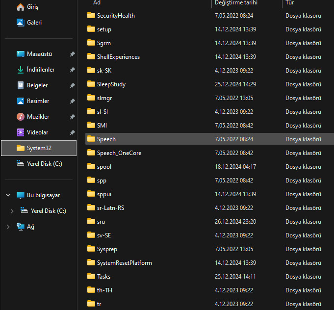Viewport: 334px width, 310px height.
Task: Click the setup folder icon
Action: [91, 29]
